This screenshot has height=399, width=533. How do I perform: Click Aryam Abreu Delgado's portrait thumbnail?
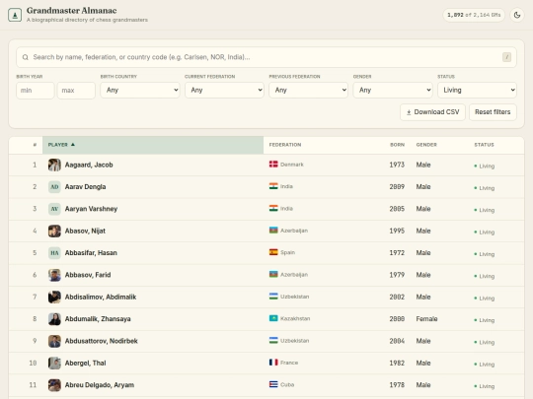click(x=54, y=385)
